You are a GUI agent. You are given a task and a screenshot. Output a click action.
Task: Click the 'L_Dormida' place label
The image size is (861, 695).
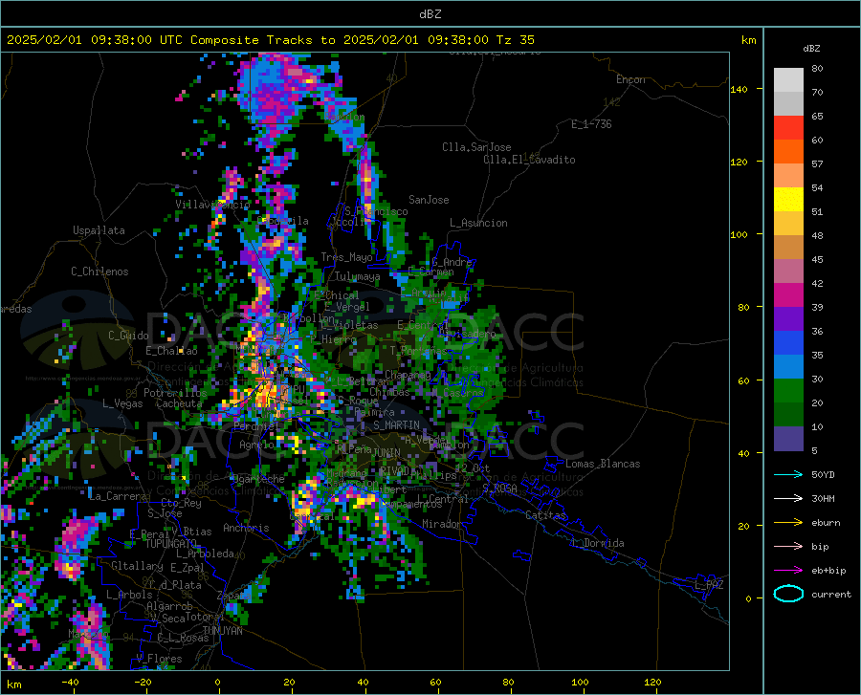click(x=597, y=543)
